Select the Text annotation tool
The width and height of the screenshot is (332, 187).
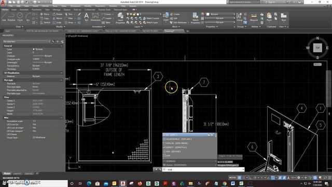(87, 17)
